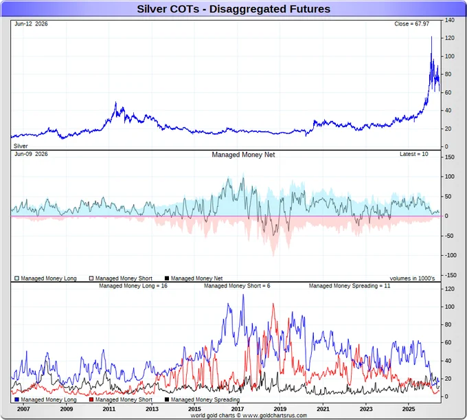Click the 2021 x-axis label
This screenshot has width=467, height=420.
[323, 409]
